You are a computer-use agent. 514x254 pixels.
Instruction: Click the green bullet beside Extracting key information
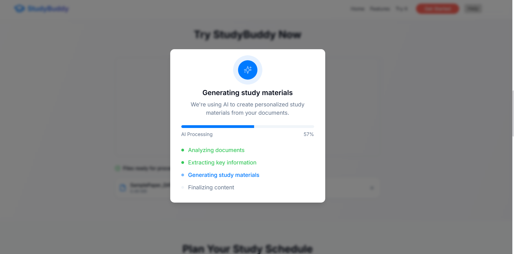tap(183, 163)
